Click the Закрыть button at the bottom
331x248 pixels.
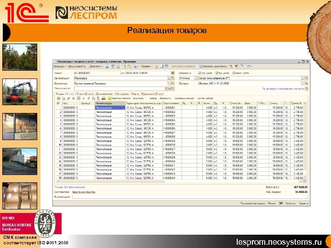303,203
